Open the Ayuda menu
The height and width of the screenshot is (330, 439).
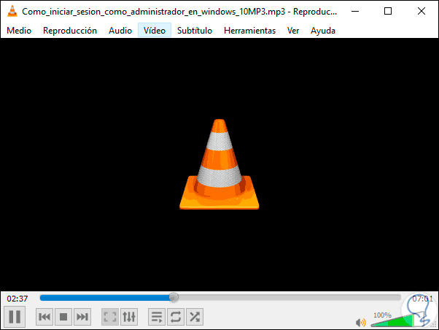pos(323,30)
